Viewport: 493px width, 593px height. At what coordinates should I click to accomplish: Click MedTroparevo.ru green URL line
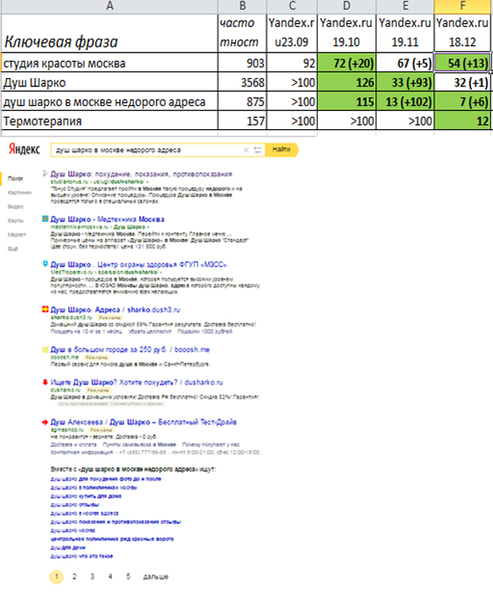106,271
